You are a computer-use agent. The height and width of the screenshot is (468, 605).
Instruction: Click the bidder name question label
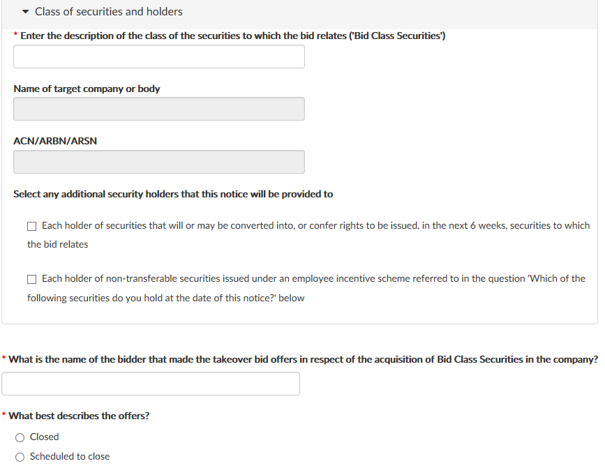coord(304,359)
